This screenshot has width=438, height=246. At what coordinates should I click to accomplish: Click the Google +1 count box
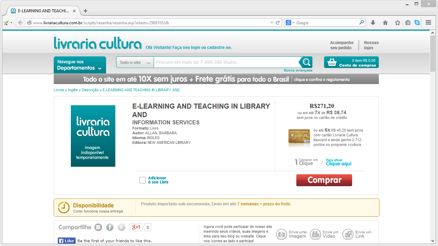pos(147,227)
